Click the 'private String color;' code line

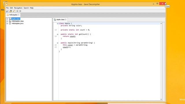pos(71,26)
